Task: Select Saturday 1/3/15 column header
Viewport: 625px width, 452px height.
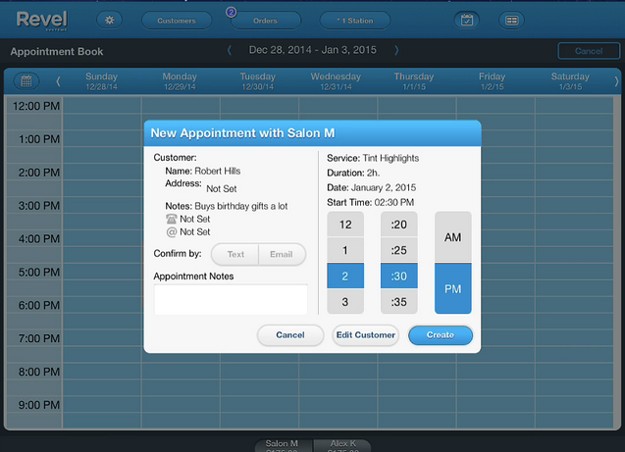Action: pos(570,81)
